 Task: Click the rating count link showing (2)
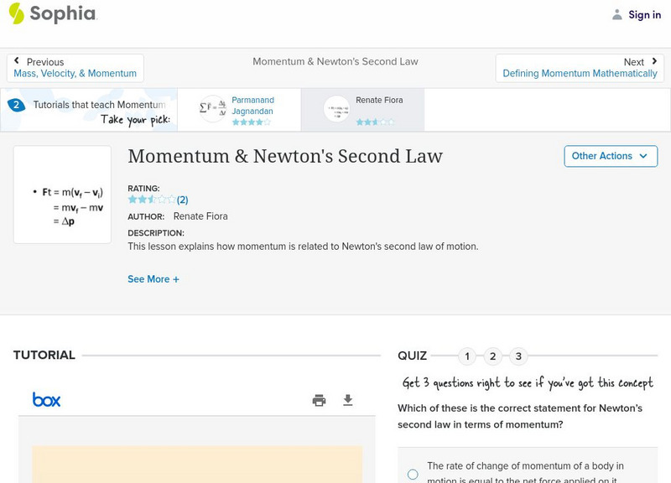click(x=184, y=200)
